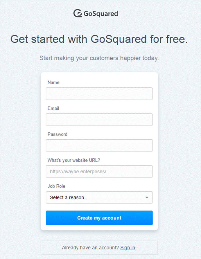This screenshot has width=201, height=259.
Task: Click the GoSquared logo icon
Action: click(78, 13)
